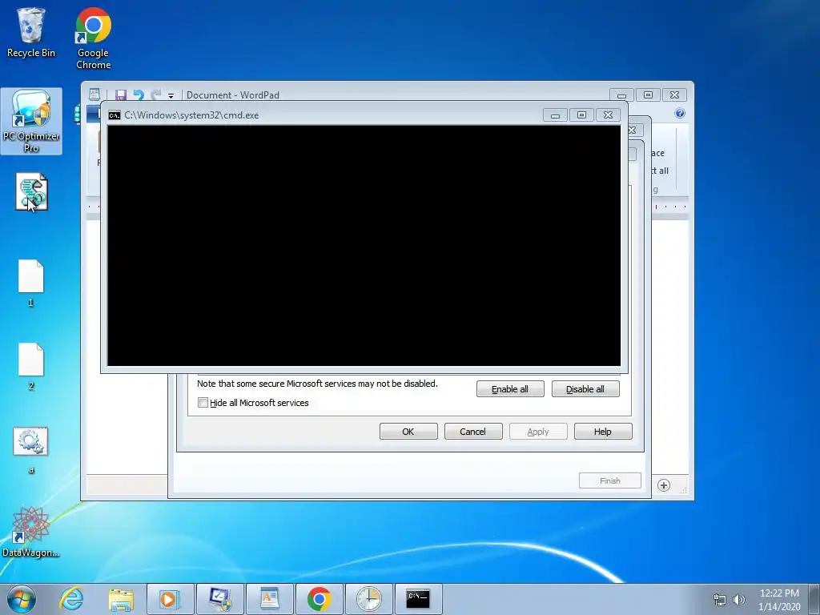
Task: Click the Redo arrow in WordPad's quick access toolbar
Action: [155, 95]
